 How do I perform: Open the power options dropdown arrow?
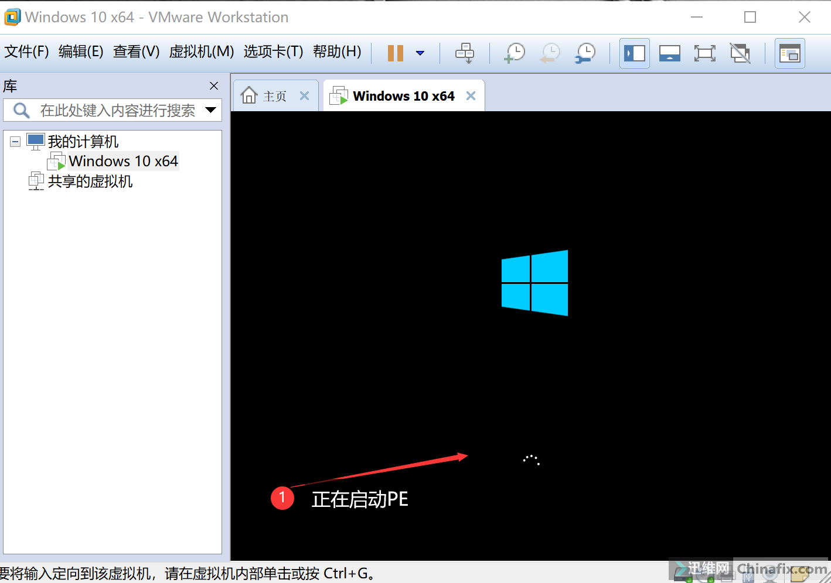420,53
